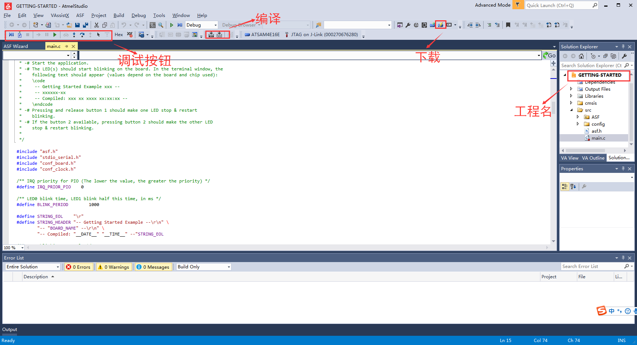Expand the cmsis folder

tap(571, 103)
